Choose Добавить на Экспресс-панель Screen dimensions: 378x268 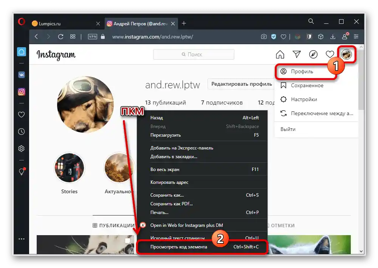[203, 148]
